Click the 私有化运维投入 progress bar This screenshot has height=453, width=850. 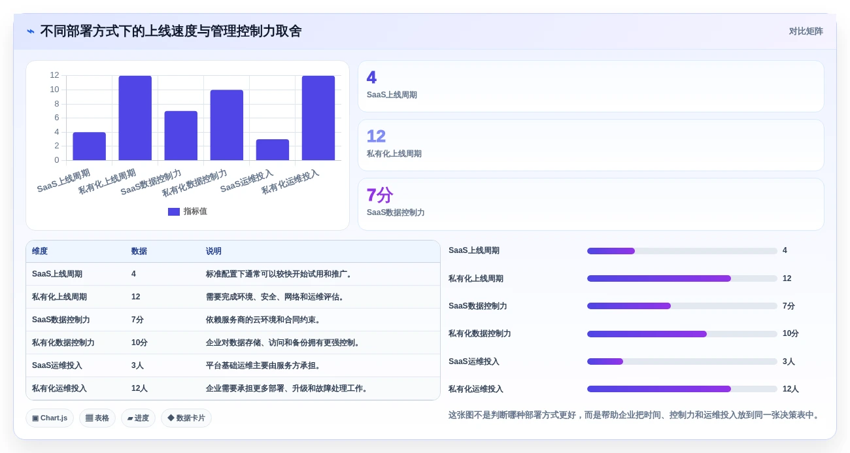[682, 389]
